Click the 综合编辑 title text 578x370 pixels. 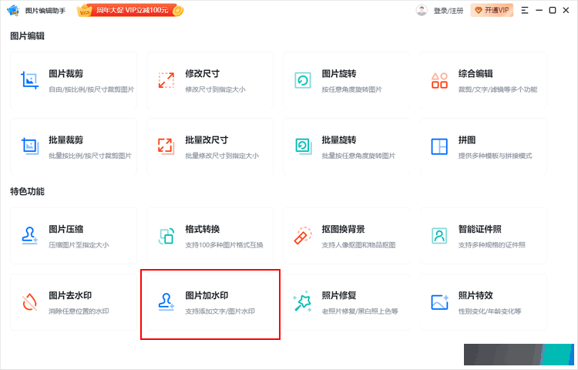[x=476, y=74]
